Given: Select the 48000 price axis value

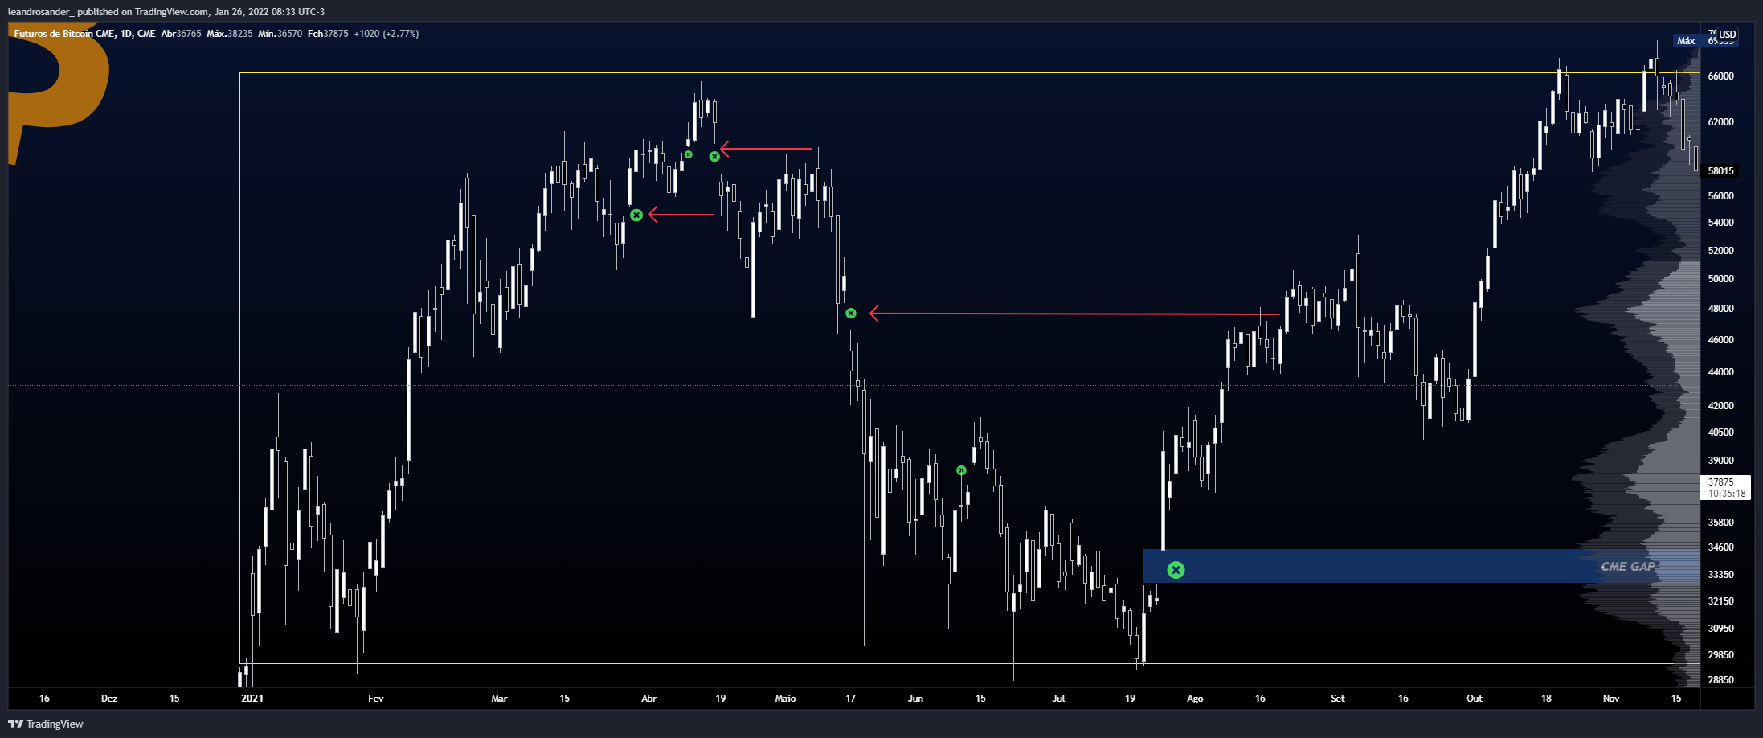Looking at the screenshot, I should [1721, 309].
